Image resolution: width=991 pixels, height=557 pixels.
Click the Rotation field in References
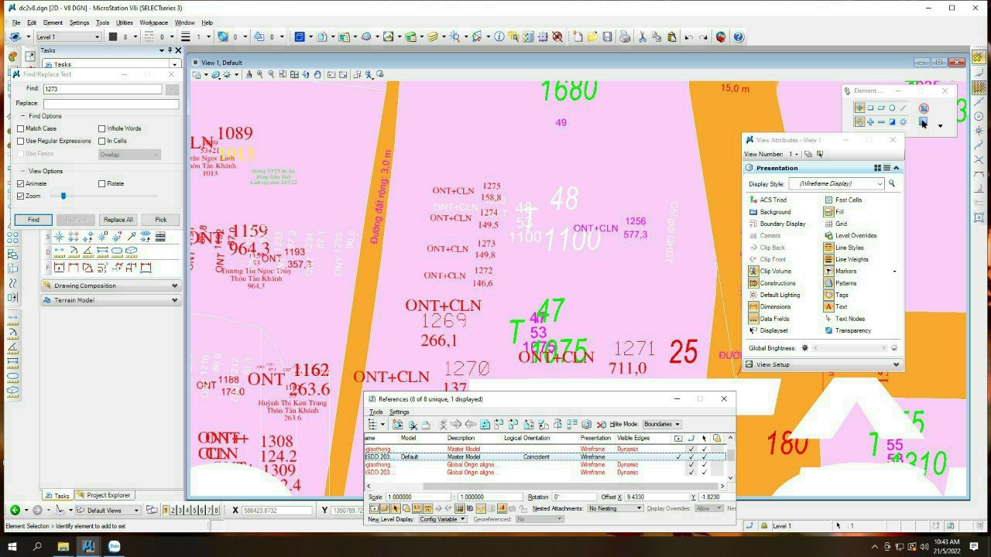pos(573,497)
